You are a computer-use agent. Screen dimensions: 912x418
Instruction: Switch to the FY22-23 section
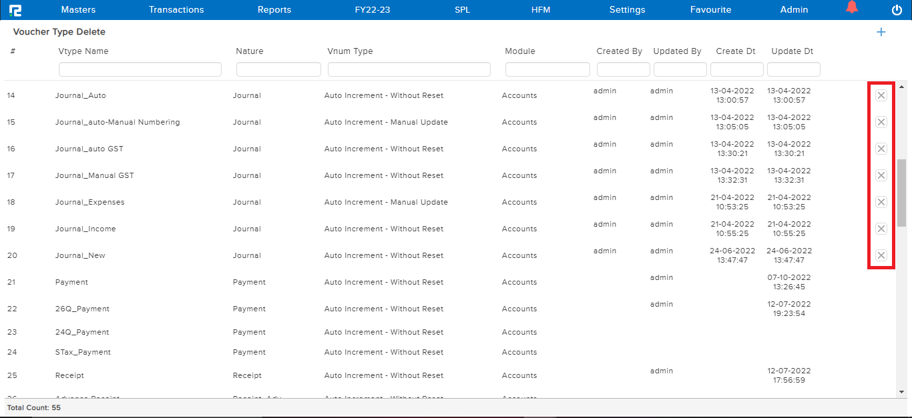click(x=373, y=9)
